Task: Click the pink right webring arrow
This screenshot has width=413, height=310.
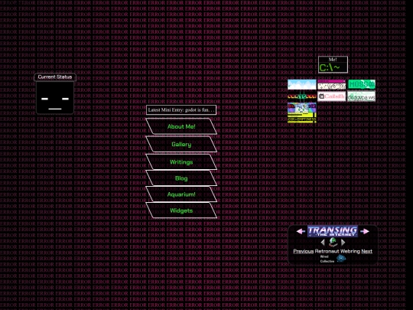Action: pos(365,231)
